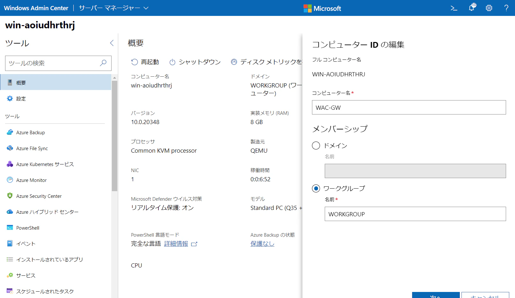
Task: Click the サービス gears icon
Action: tap(10, 275)
